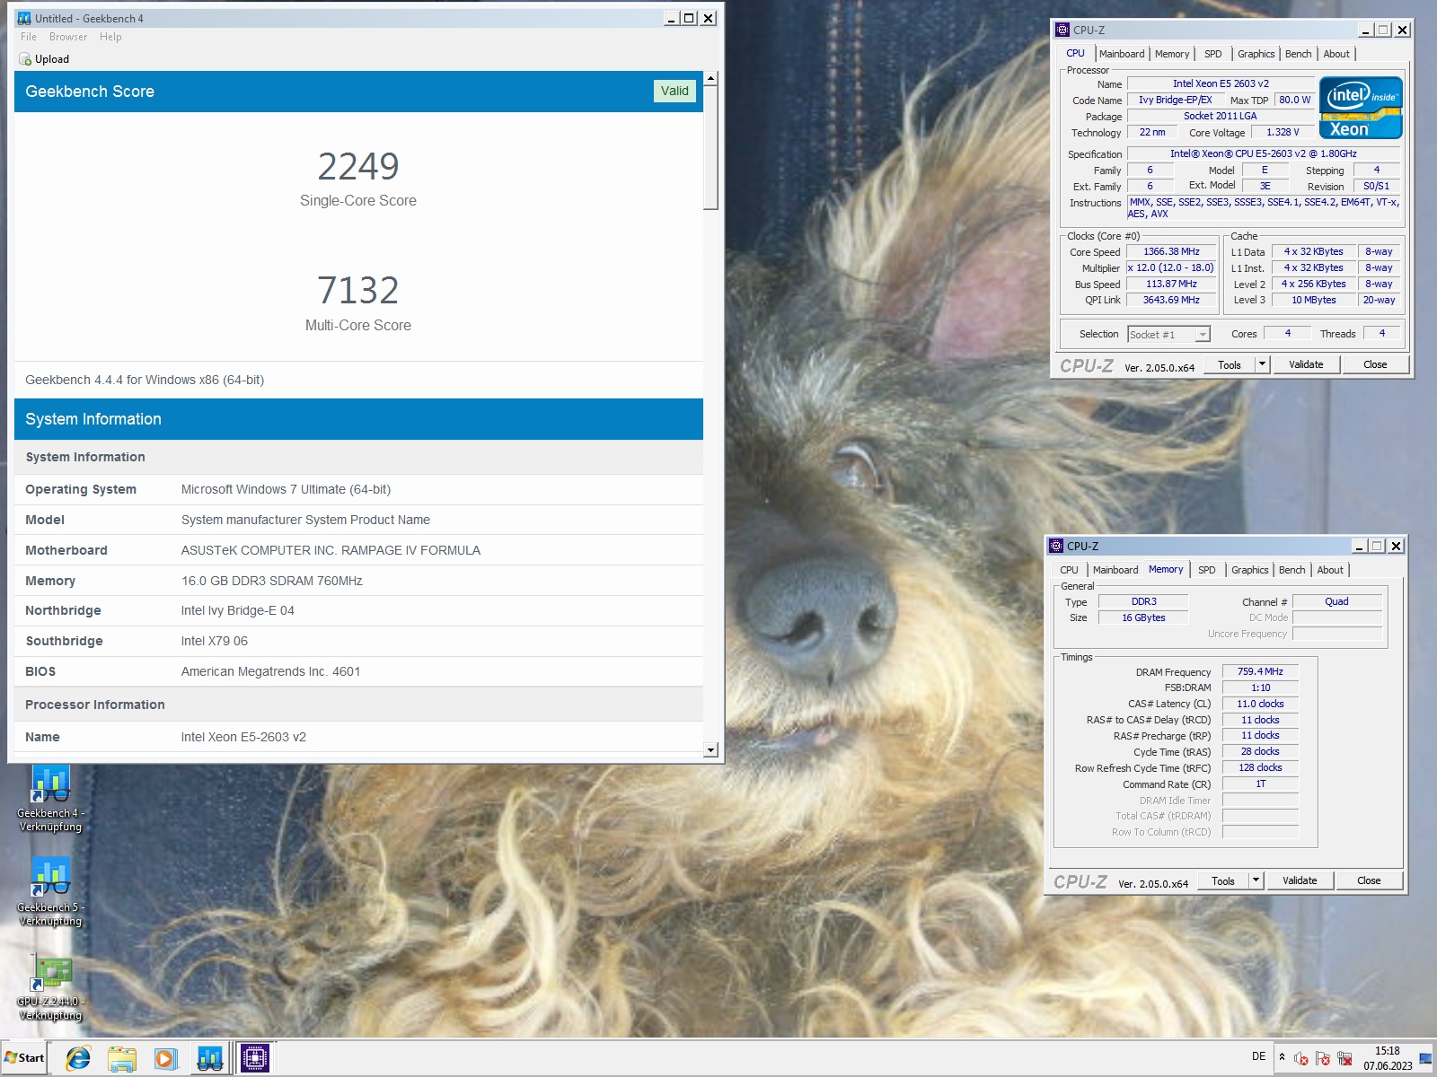This screenshot has height=1077, width=1437.
Task: Click Channel # value Quad
Action: click(1336, 602)
